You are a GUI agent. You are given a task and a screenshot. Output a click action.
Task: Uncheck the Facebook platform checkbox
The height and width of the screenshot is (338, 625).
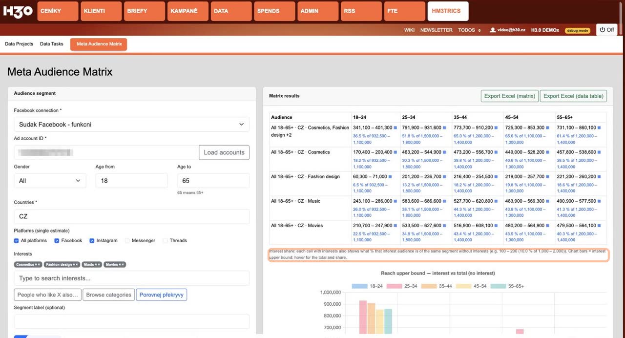coord(57,241)
